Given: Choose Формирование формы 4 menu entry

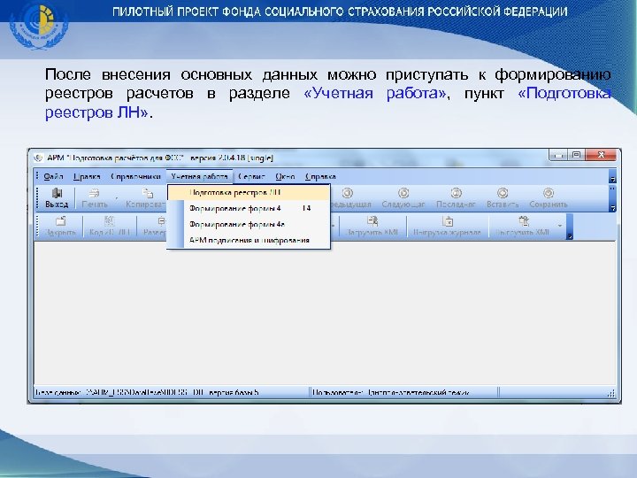Looking at the screenshot, I should coord(249,208).
